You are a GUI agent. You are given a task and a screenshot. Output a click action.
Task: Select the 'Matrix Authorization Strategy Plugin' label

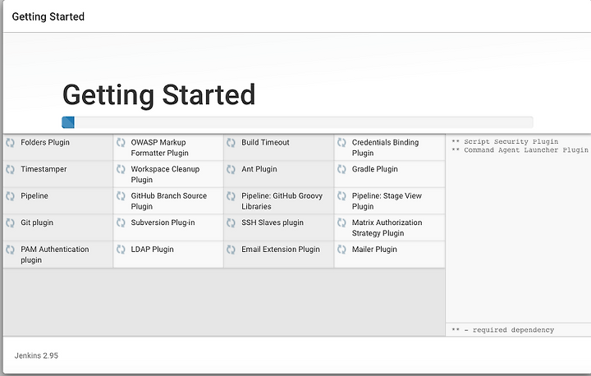click(387, 228)
